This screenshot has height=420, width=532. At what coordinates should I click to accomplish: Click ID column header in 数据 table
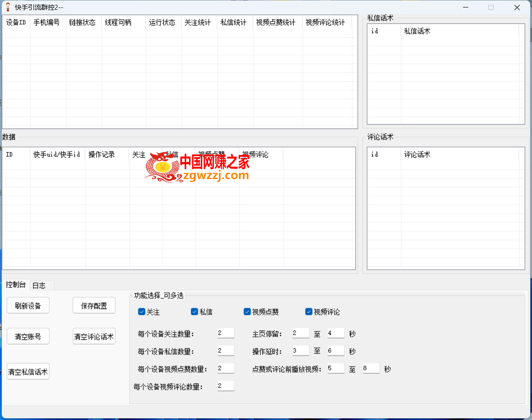[x=17, y=155]
